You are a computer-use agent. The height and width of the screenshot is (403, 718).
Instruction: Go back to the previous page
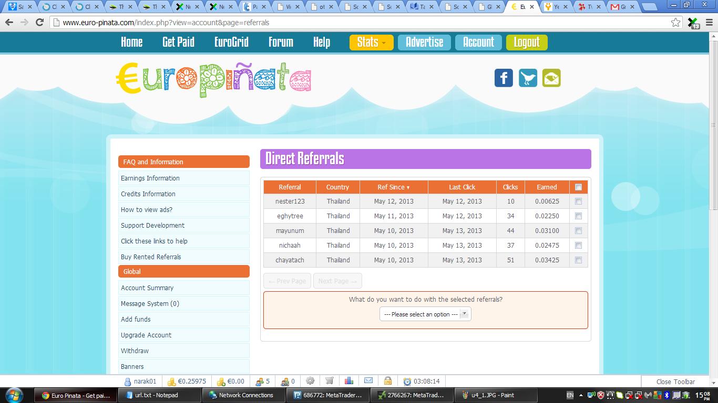tap(9, 23)
